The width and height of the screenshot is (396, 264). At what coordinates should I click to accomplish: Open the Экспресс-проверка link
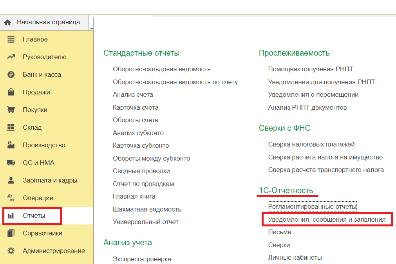(142, 259)
